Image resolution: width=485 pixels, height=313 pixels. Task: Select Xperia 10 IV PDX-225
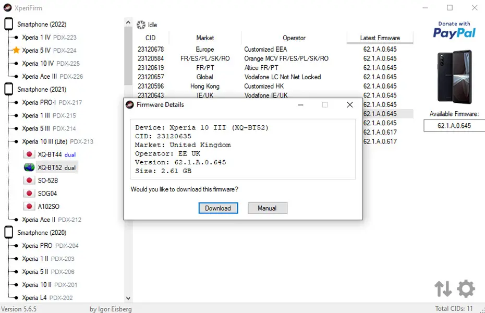tap(51, 64)
